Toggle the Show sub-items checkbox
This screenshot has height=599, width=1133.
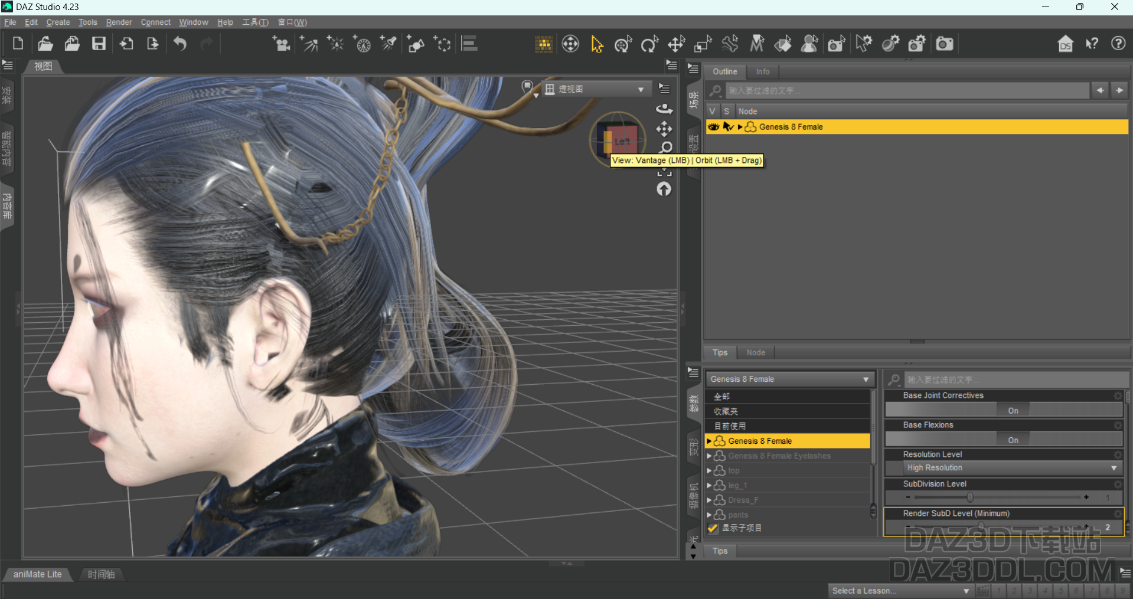tap(713, 528)
